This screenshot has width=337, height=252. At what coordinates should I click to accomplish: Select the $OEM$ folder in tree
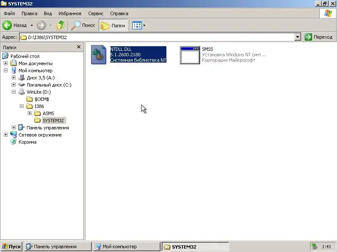click(x=38, y=99)
